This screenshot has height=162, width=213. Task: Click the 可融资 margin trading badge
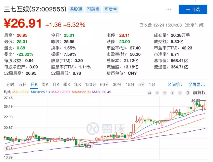pos(93,9)
